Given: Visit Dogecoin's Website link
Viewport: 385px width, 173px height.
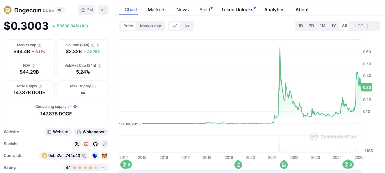Looking at the screenshot, I should 58,132.
